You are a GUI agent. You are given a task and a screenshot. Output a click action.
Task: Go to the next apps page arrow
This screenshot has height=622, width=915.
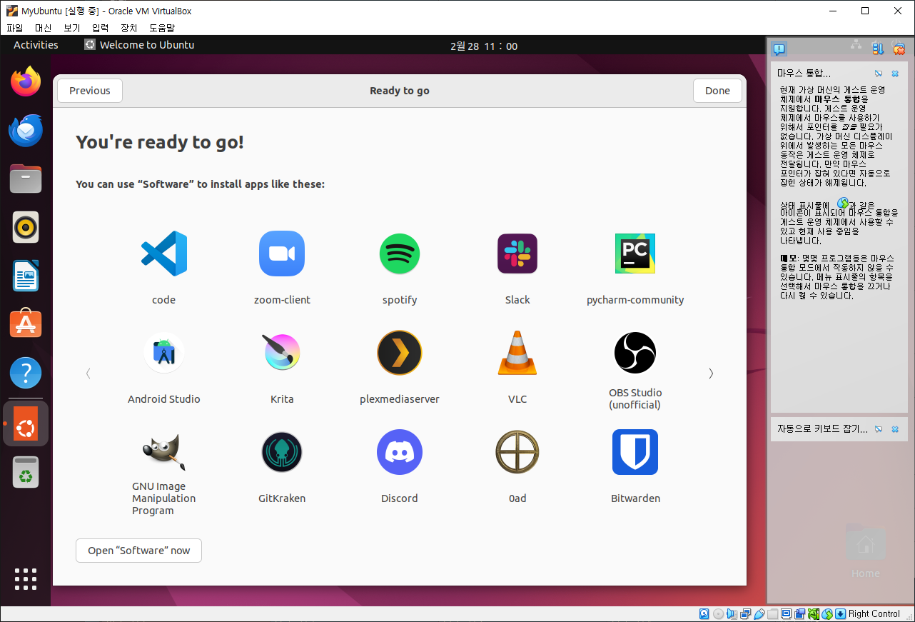coord(711,373)
